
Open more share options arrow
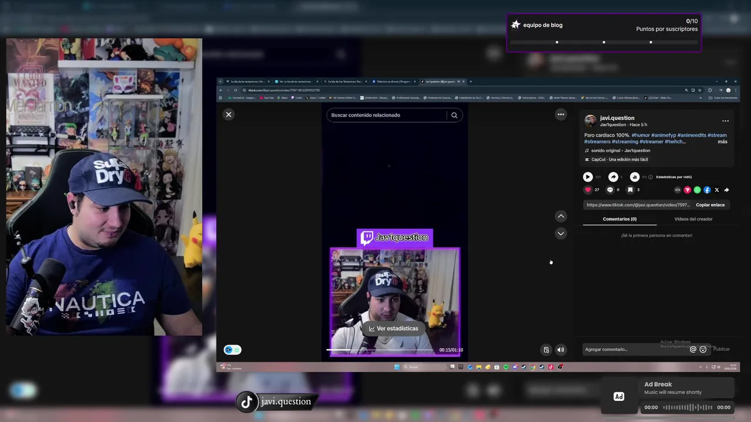(726, 190)
